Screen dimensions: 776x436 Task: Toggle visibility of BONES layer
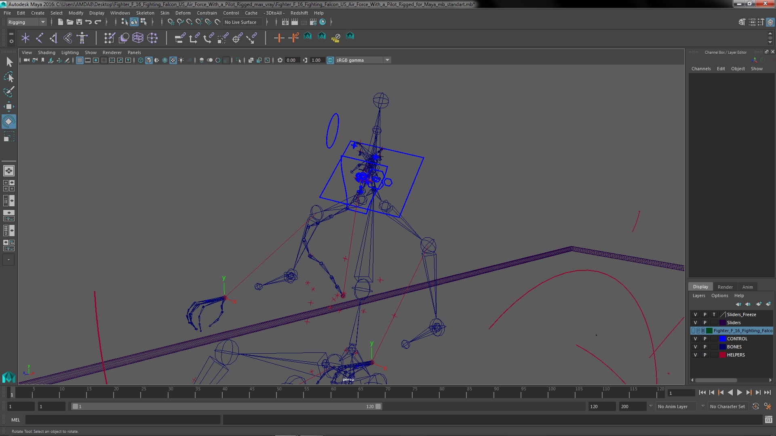tap(695, 347)
